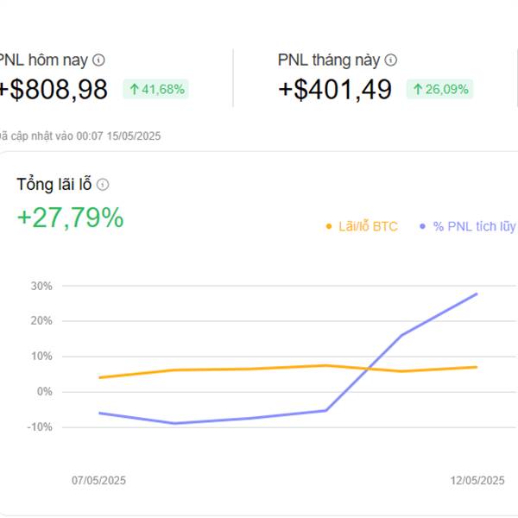Open info tooltip beside Tổng lãi lỗ
518x518 pixels.
point(103,185)
